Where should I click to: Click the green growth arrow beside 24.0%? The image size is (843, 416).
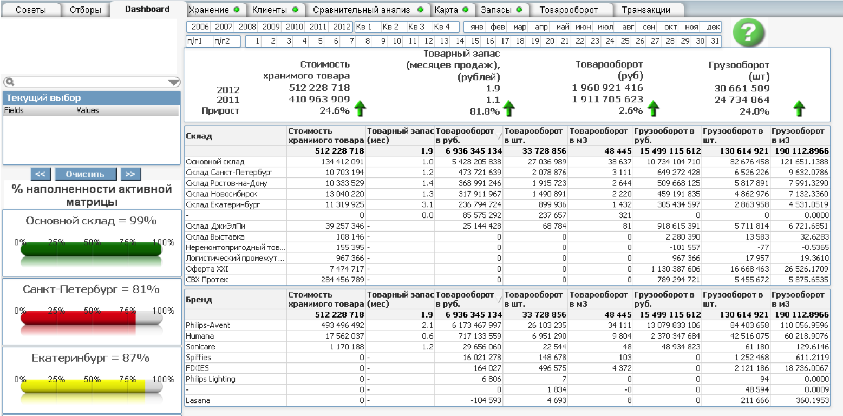[799, 109]
